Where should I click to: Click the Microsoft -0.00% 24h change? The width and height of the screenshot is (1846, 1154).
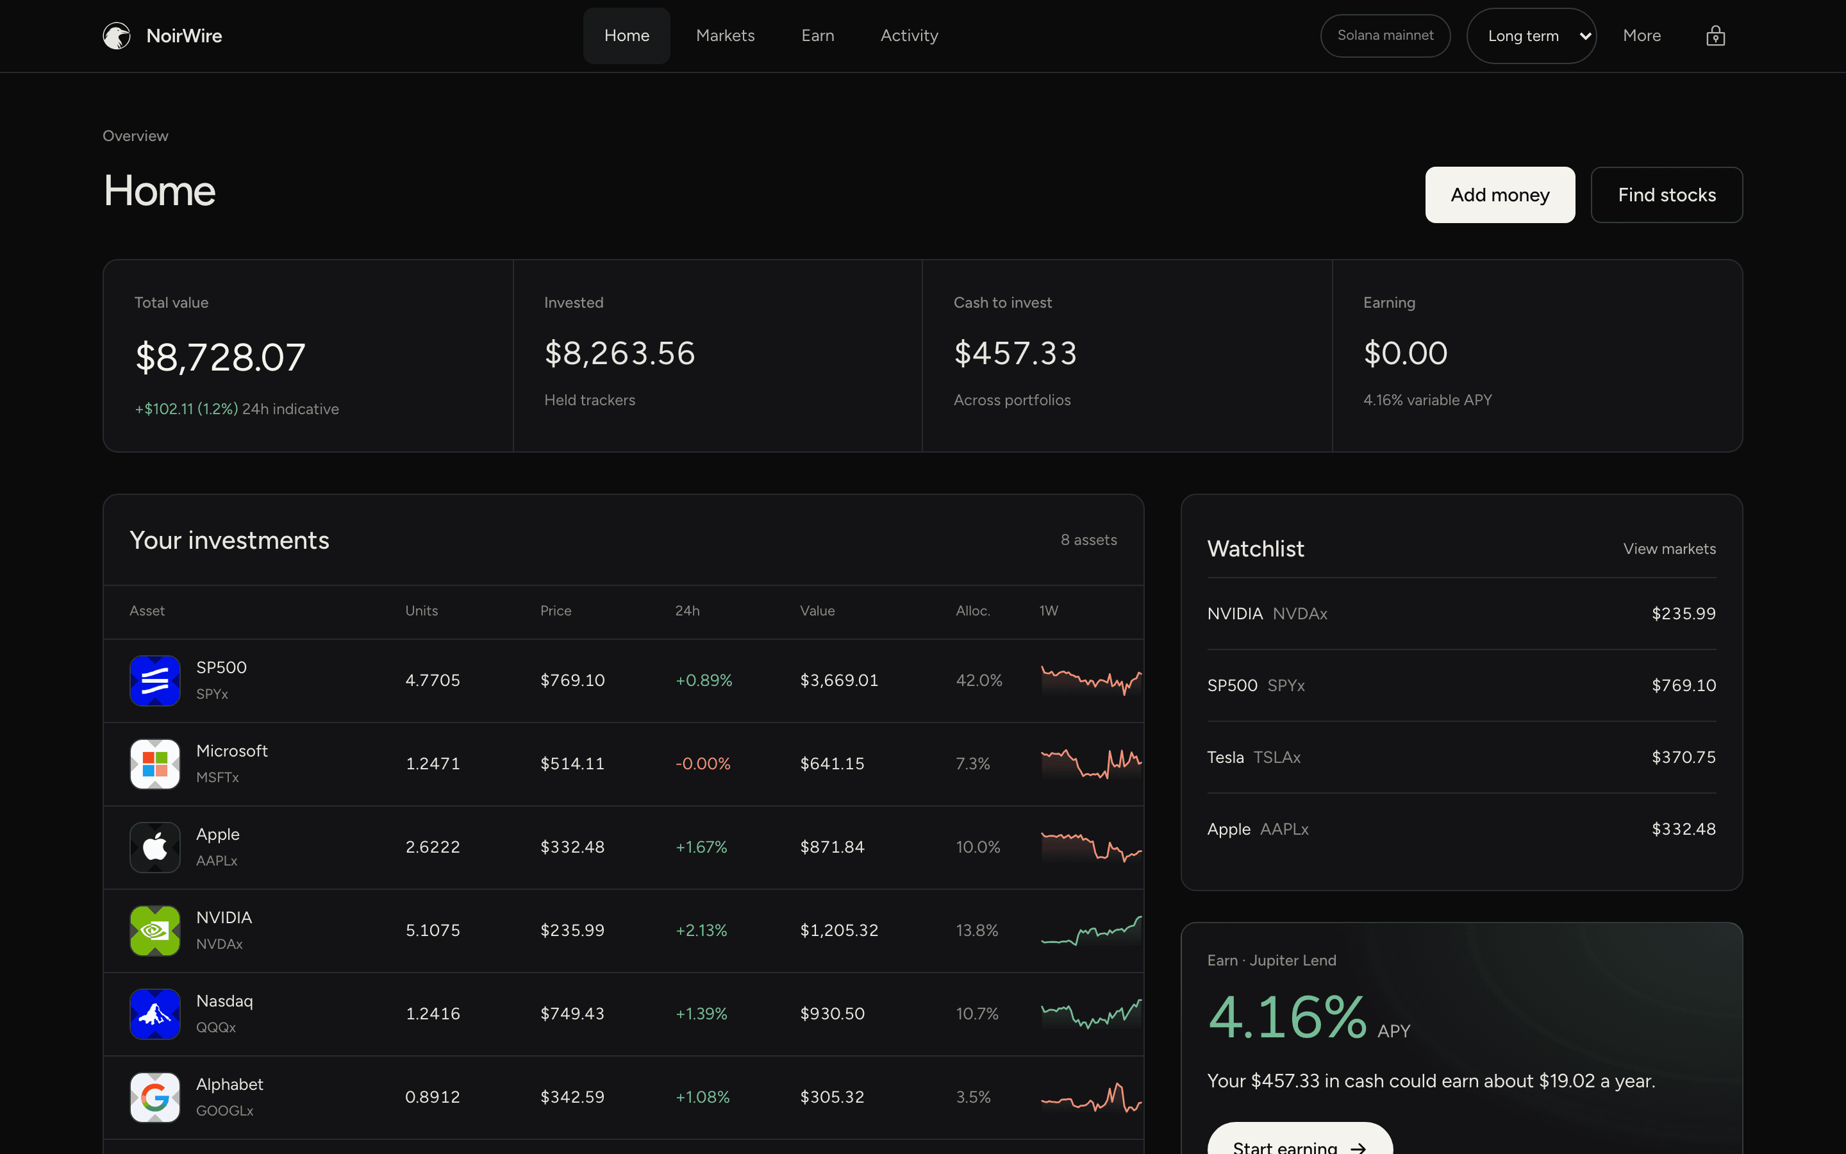point(703,763)
